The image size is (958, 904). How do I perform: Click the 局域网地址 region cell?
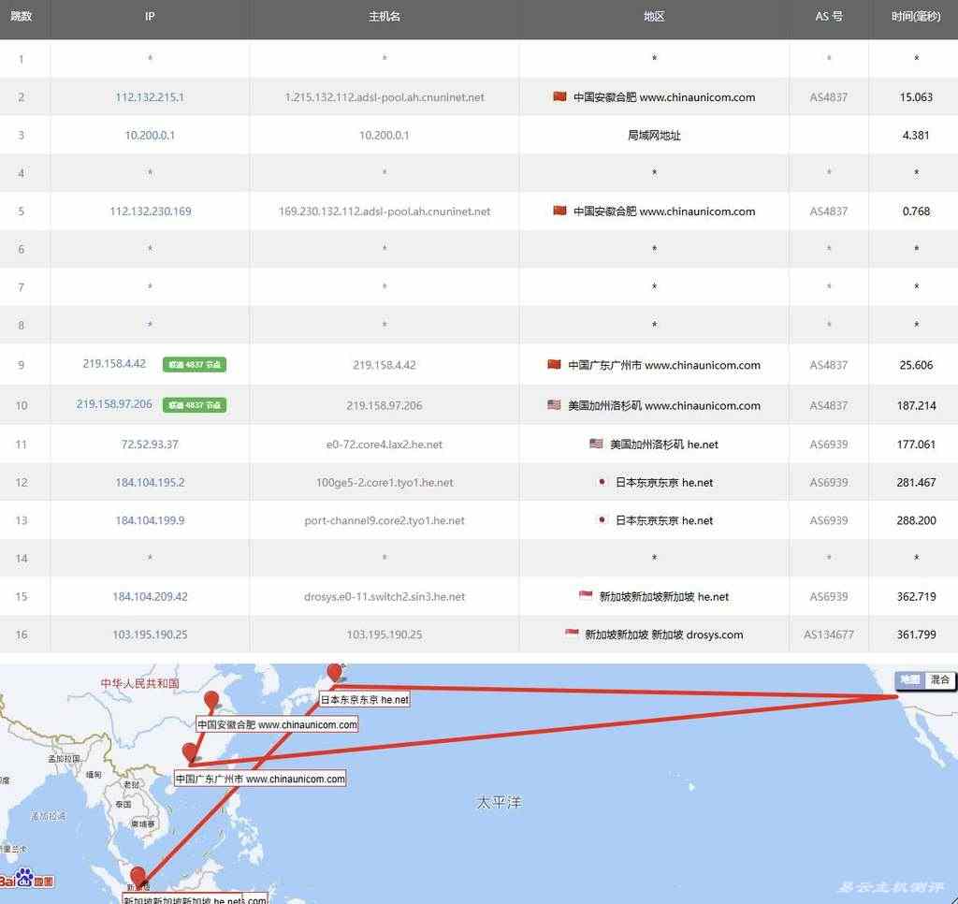coord(654,135)
